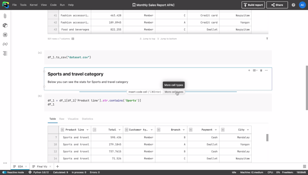308x175 pixels.
Task: Expand the Product line column dropdown
Action: tap(88, 130)
